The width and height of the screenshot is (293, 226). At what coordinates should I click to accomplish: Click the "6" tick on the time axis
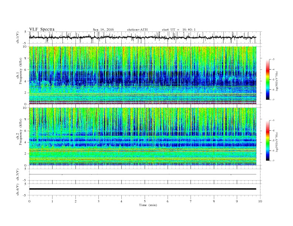[x=168, y=201]
